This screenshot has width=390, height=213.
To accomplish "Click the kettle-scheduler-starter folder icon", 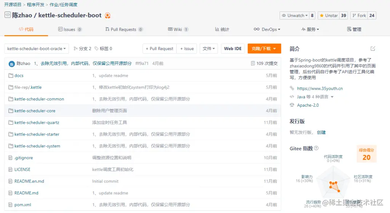I will point(11,134).
